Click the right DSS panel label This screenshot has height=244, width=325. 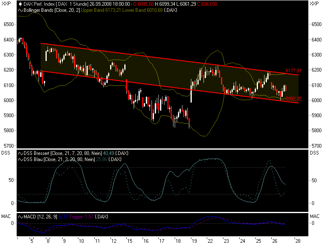click(x=314, y=153)
